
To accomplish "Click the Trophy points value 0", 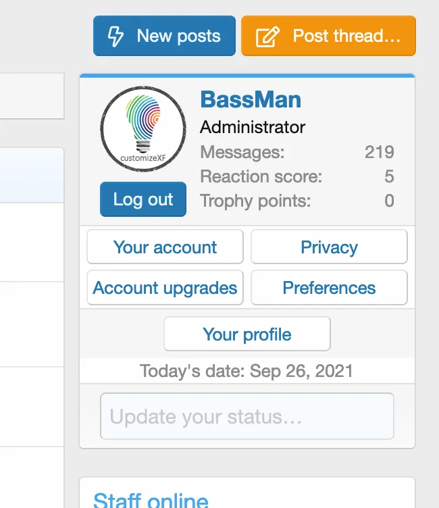I will pyautogui.click(x=389, y=201).
